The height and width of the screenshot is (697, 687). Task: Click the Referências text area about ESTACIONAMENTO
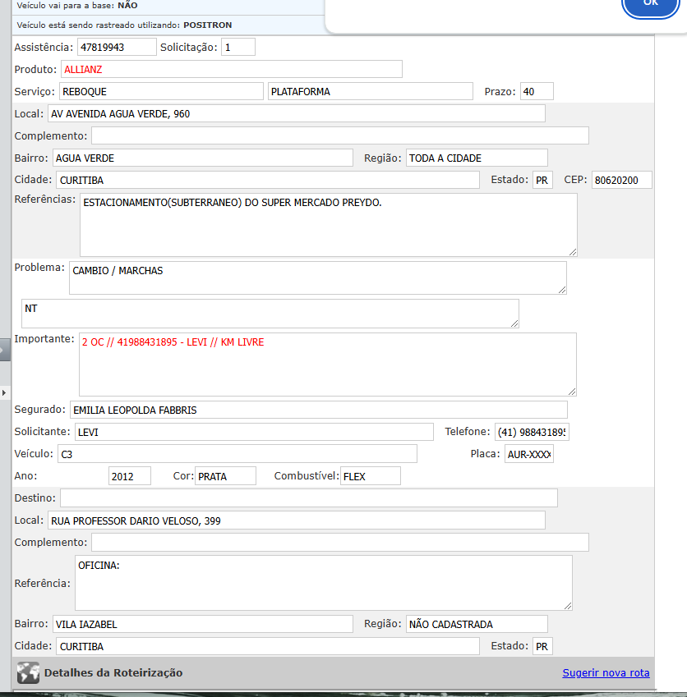click(x=329, y=225)
